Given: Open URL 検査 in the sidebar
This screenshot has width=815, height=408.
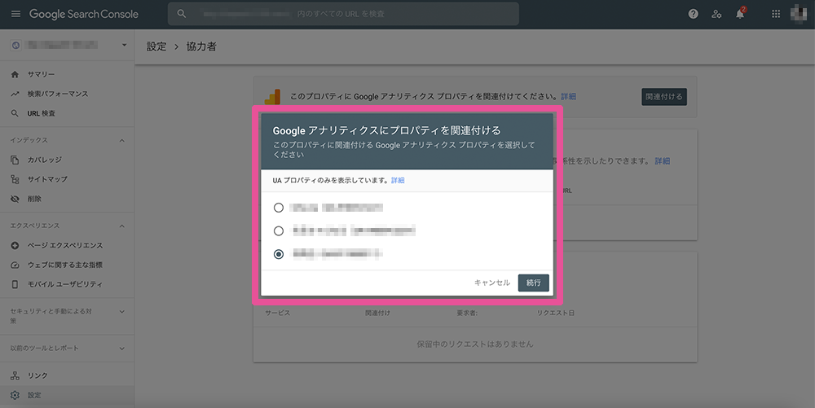Looking at the screenshot, I should (x=41, y=113).
